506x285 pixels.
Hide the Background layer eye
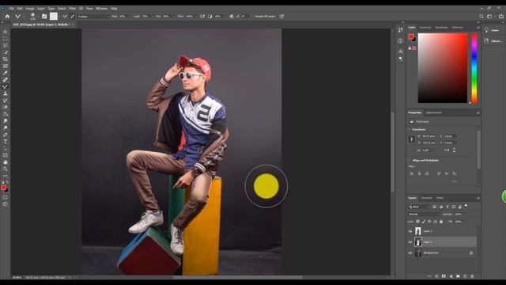pyautogui.click(x=410, y=253)
